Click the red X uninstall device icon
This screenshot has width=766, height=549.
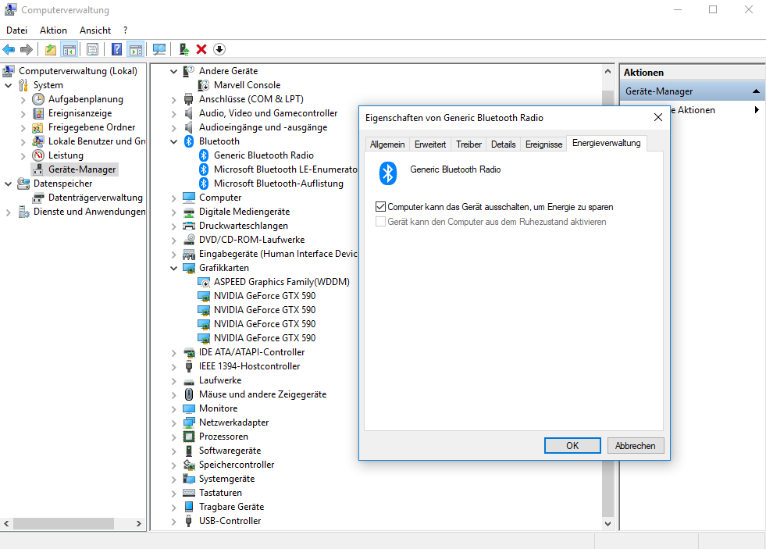click(201, 49)
